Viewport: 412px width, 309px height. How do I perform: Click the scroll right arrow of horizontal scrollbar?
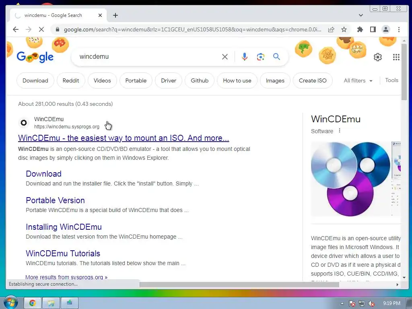tap(397, 284)
